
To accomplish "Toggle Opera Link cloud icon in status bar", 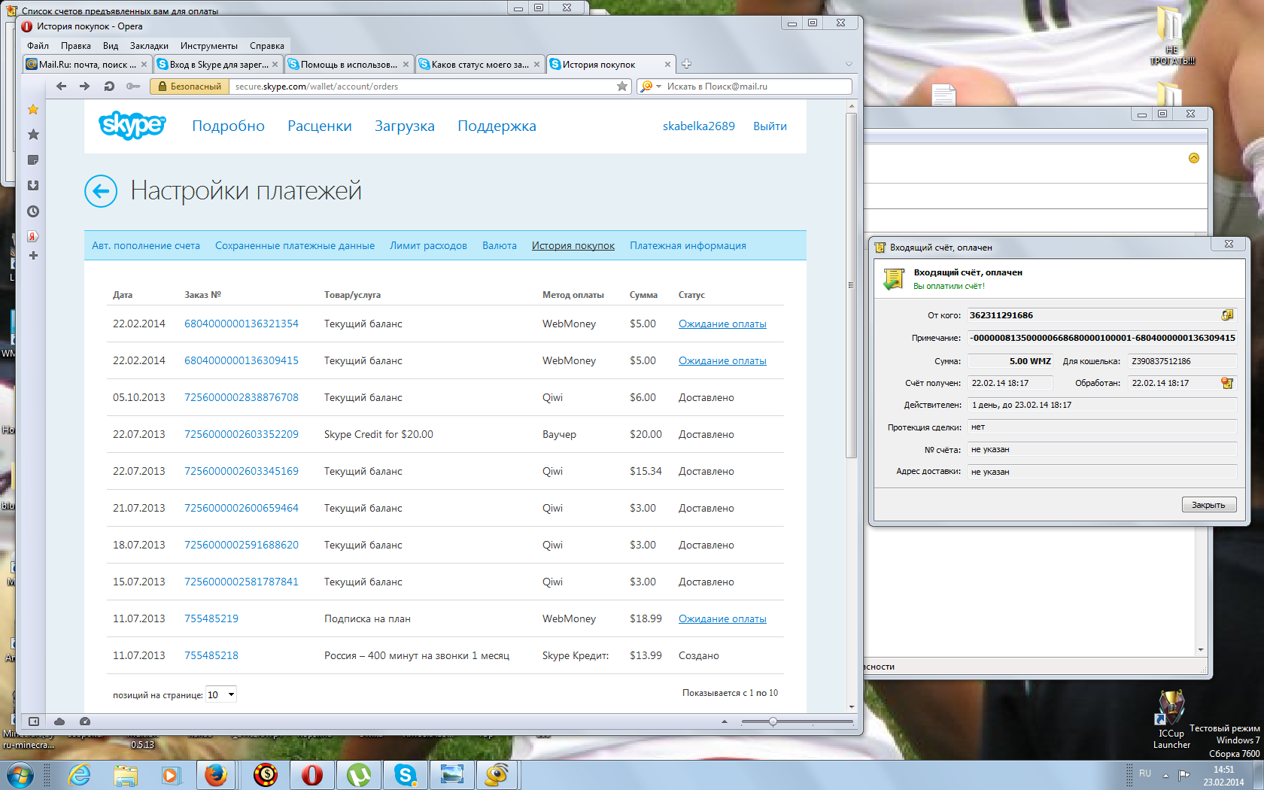I will (x=59, y=722).
